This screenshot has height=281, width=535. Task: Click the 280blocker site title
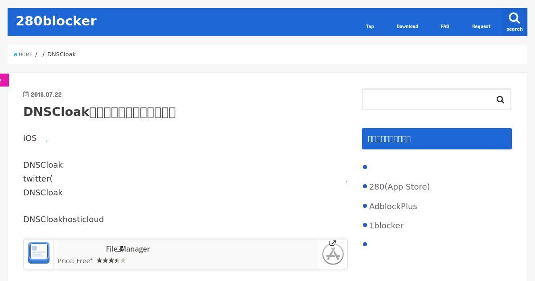click(56, 21)
